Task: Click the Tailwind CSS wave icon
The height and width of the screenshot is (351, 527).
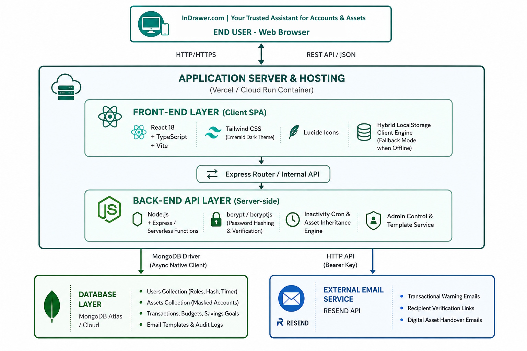Action: (x=213, y=132)
